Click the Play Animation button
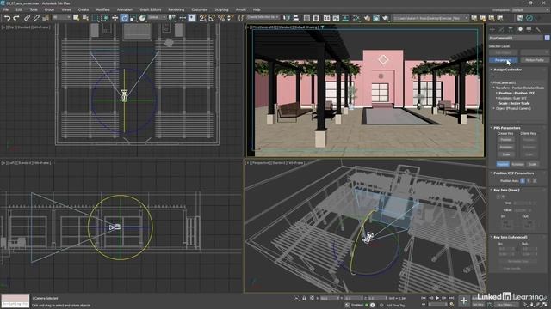Image resolution: width=551 pixels, height=309 pixels. [437, 298]
